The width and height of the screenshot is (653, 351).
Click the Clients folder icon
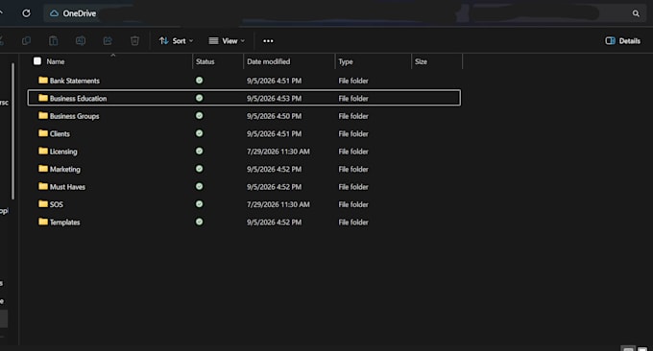coord(43,133)
